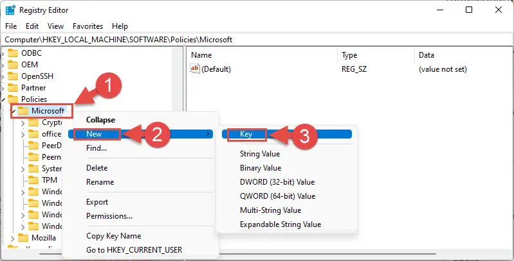Open the New submenu entry
This screenshot has height=261, width=514.
tap(140, 134)
